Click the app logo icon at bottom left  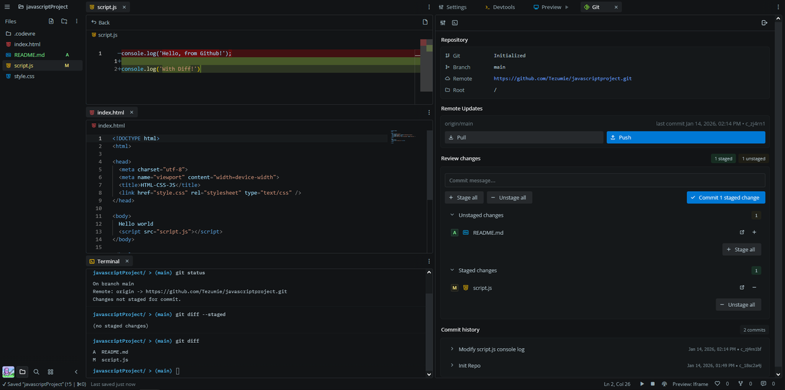[9, 372]
